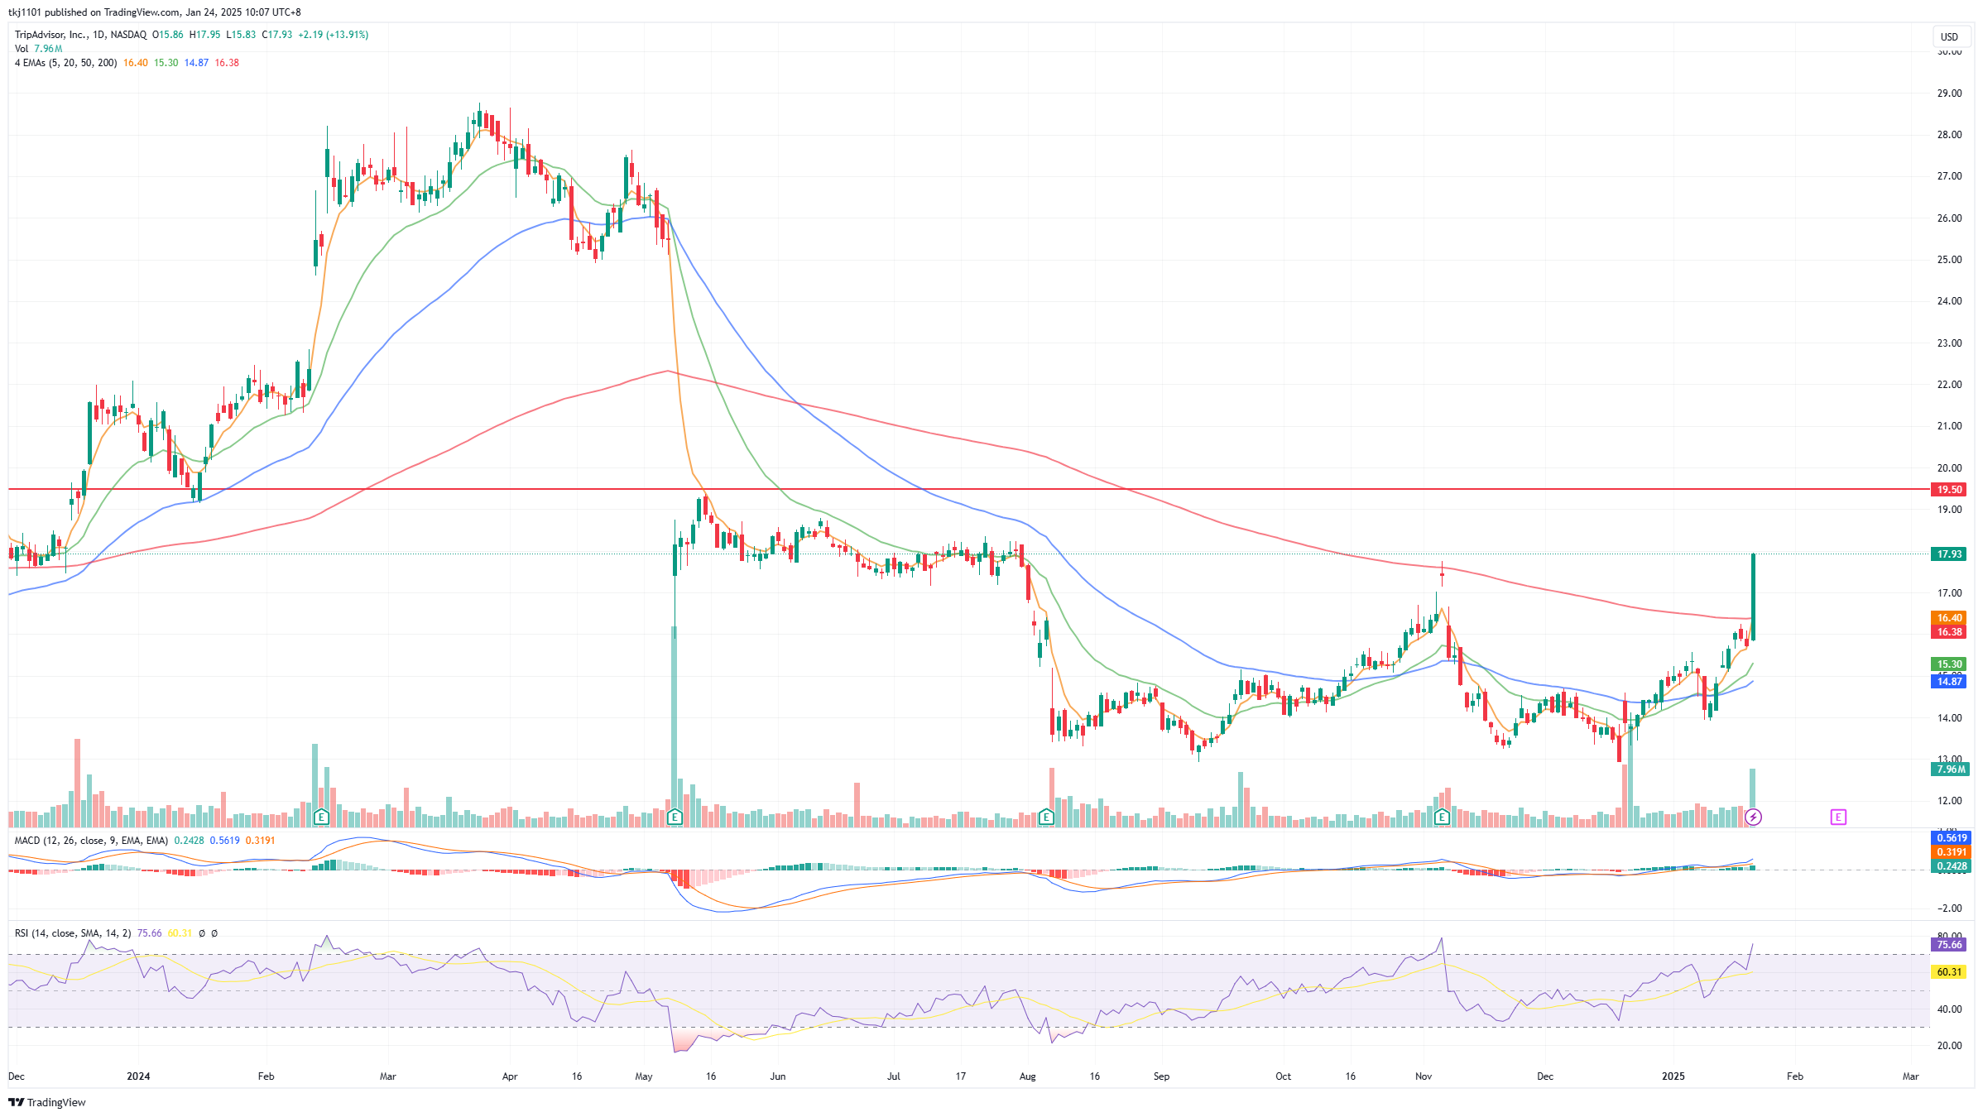Click the −2.00 MACD scale label
Viewport: 1983px width, 1117px height.
tap(1949, 908)
